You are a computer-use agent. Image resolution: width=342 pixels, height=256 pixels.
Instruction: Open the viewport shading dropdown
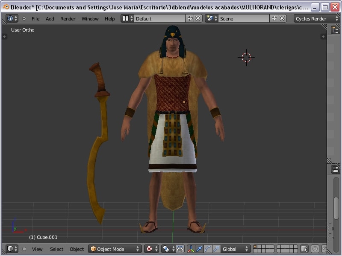[x=151, y=249]
